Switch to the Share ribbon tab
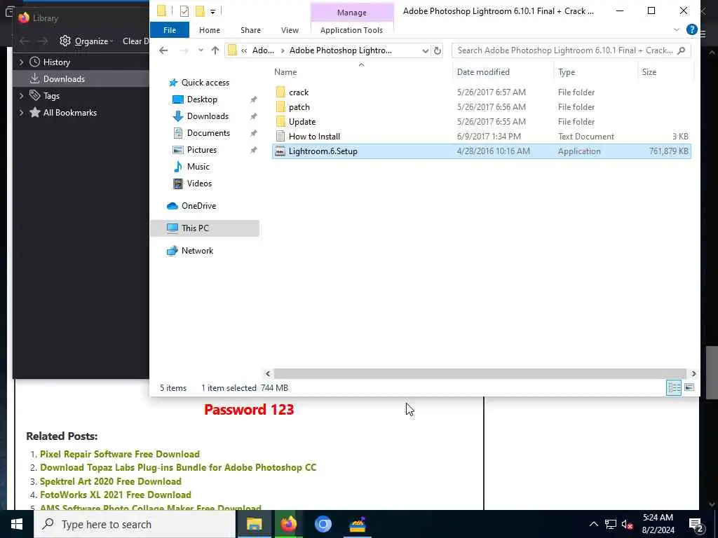This screenshot has height=538, width=718. tap(250, 30)
